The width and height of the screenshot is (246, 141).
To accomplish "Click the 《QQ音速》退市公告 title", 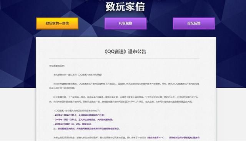I will [125, 51].
